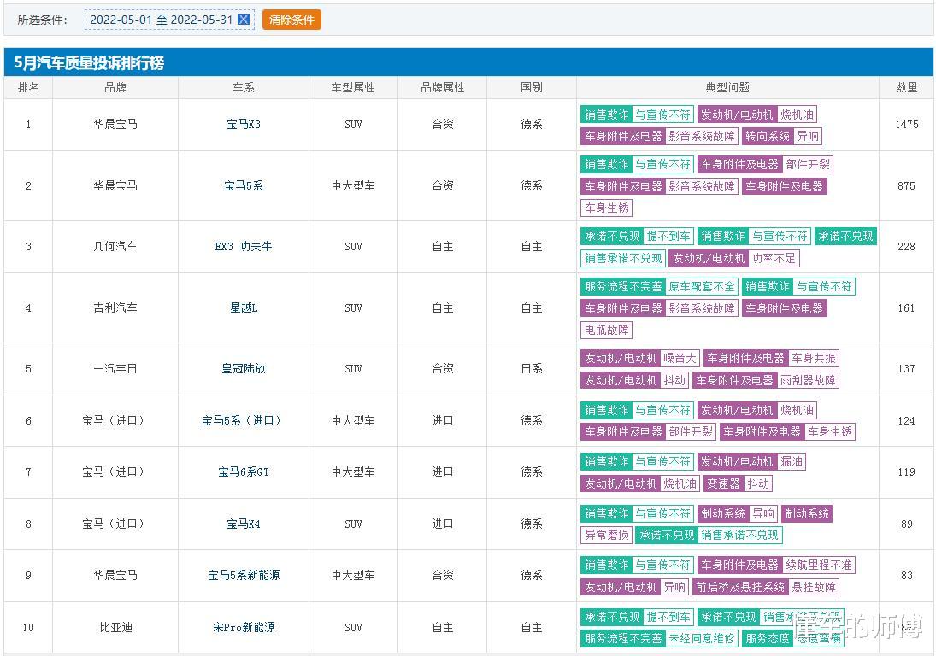Click the 转向系统 异响 tag for 宝马X3
Screen dimensions: 936x656
click(x=782, y=136)
